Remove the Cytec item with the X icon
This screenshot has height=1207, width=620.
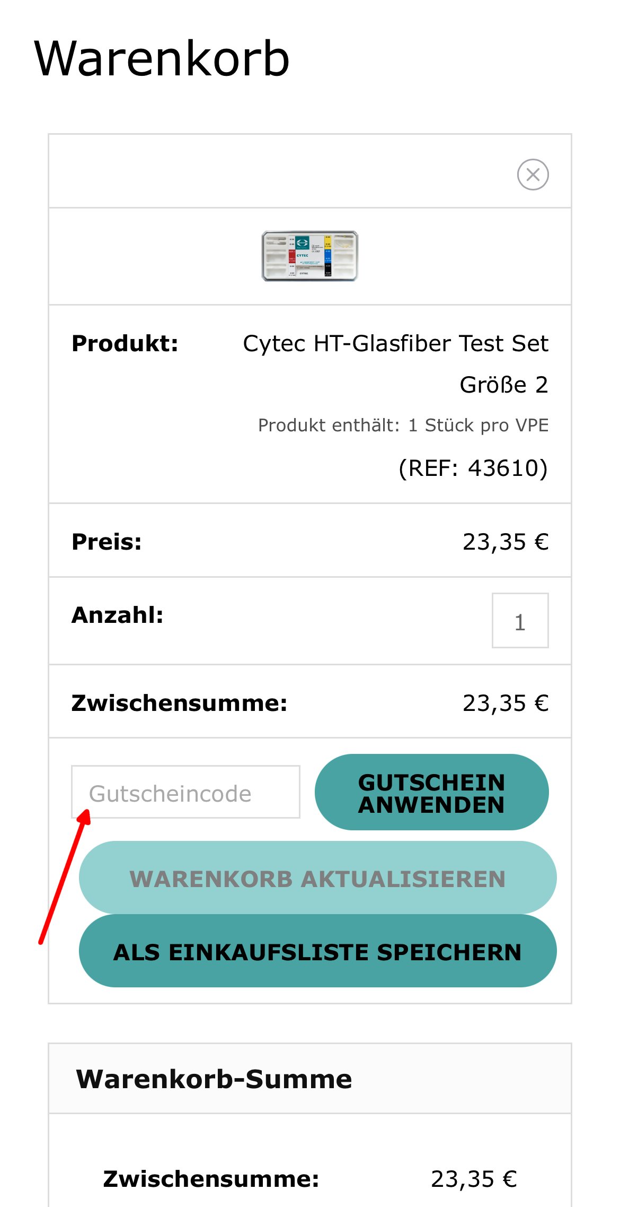[x=533, y=175]
